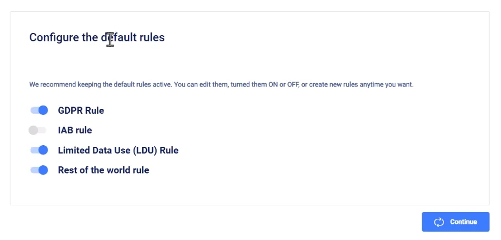
Task: Click the pale track of the IAB switch
Action: (42, 130)
